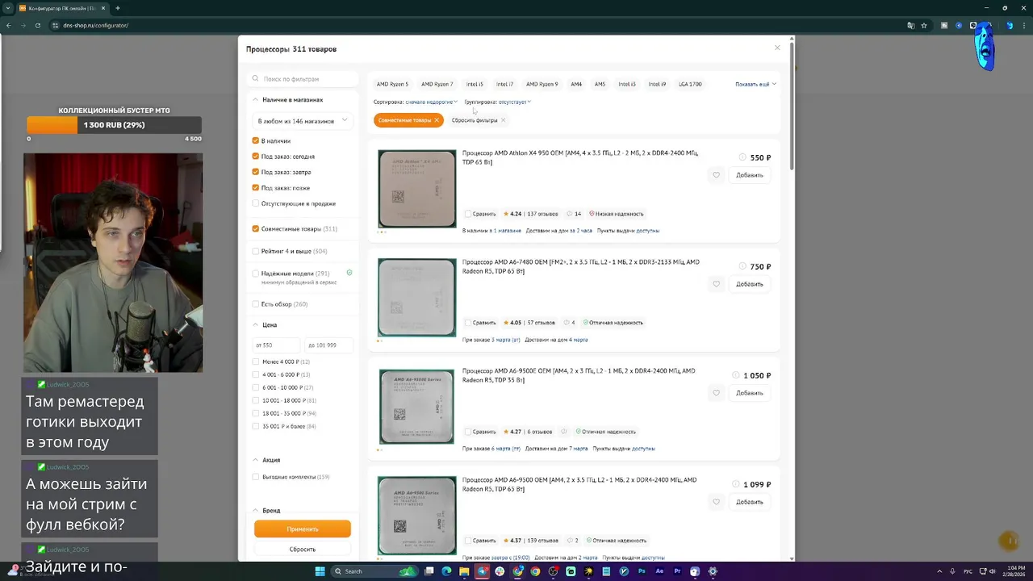Click the info icon beside price 550 ₽

[742, 157]
